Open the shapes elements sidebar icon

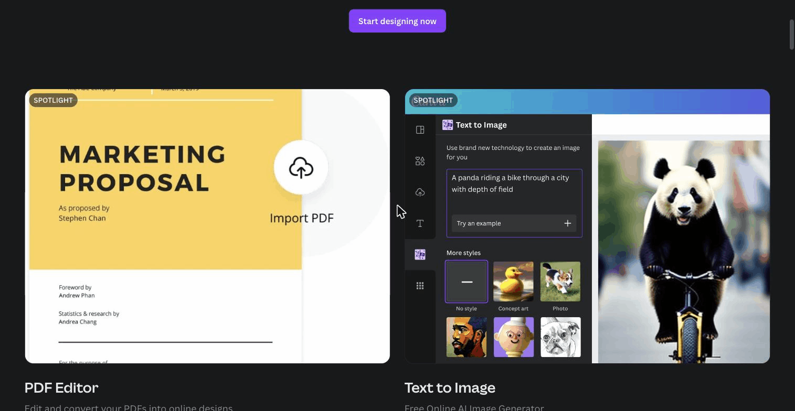(x=420, y=161)
